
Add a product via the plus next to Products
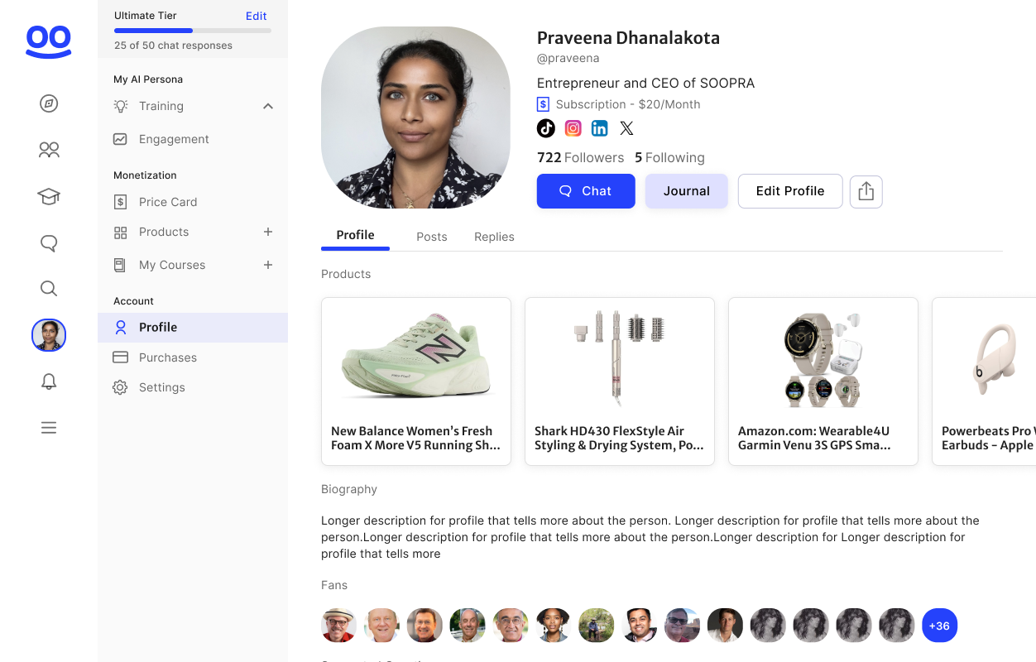(267, 232)
